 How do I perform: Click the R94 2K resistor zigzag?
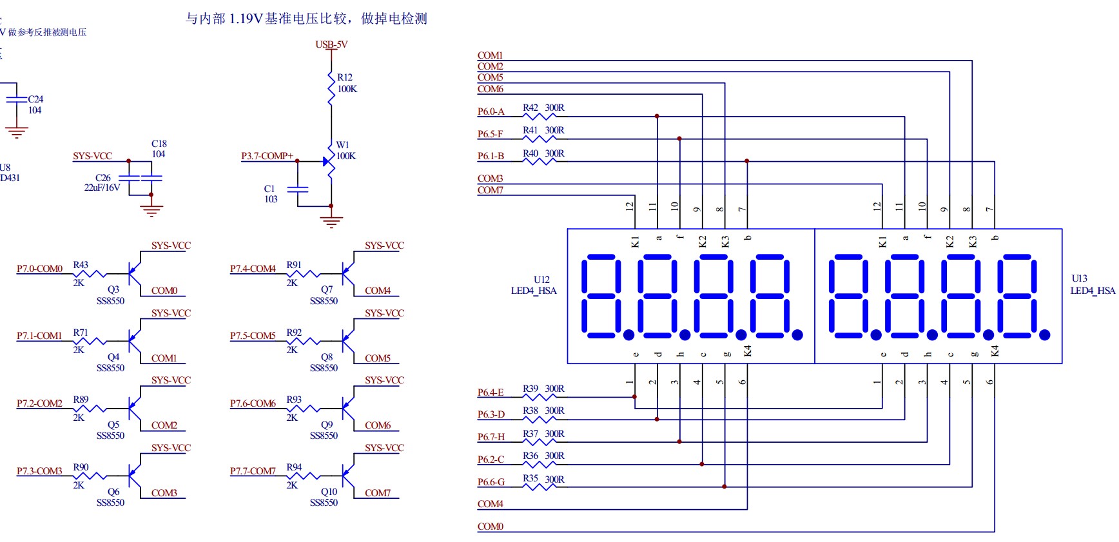[303, 476]
